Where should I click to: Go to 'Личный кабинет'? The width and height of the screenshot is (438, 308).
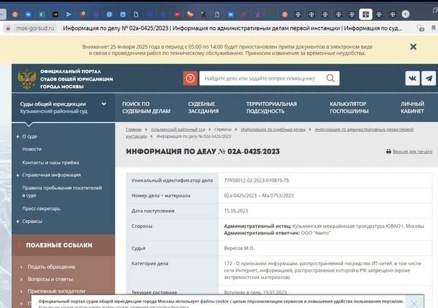coord(412,107)
